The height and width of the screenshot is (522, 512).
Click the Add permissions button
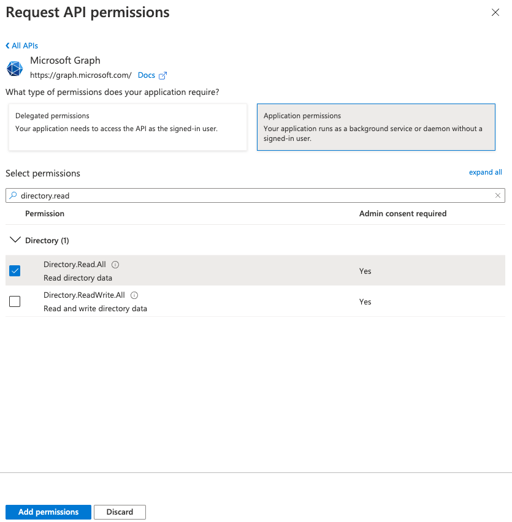click(48, 512)
